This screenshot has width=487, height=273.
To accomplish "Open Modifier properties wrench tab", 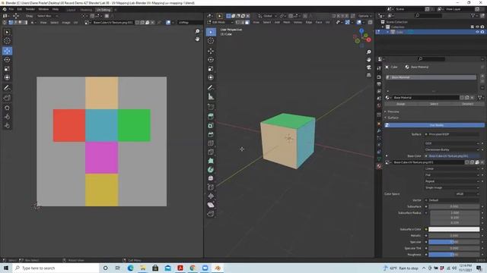I will (379, 131).
